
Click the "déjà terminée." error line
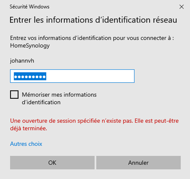[29, 128]
